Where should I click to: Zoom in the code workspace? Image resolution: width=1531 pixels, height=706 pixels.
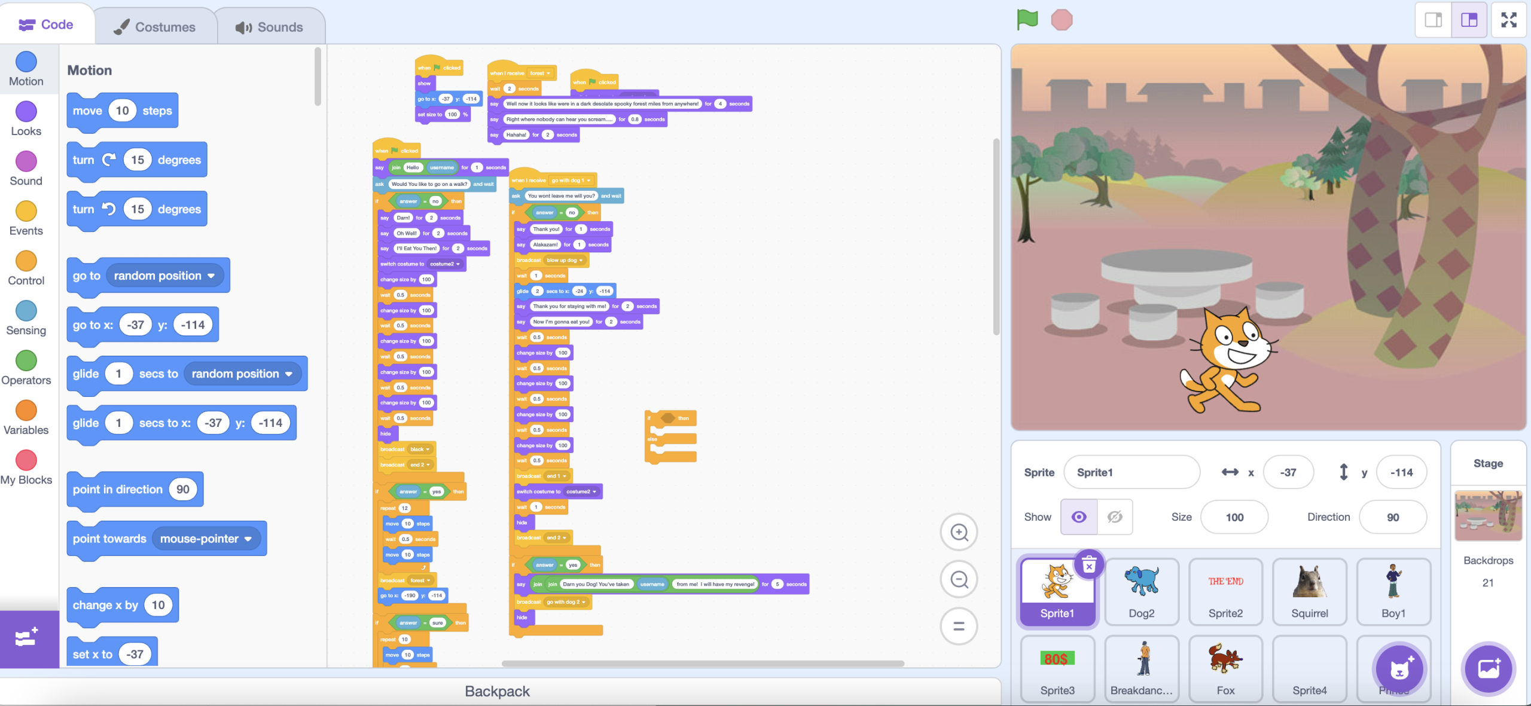[x=959, y=532]
